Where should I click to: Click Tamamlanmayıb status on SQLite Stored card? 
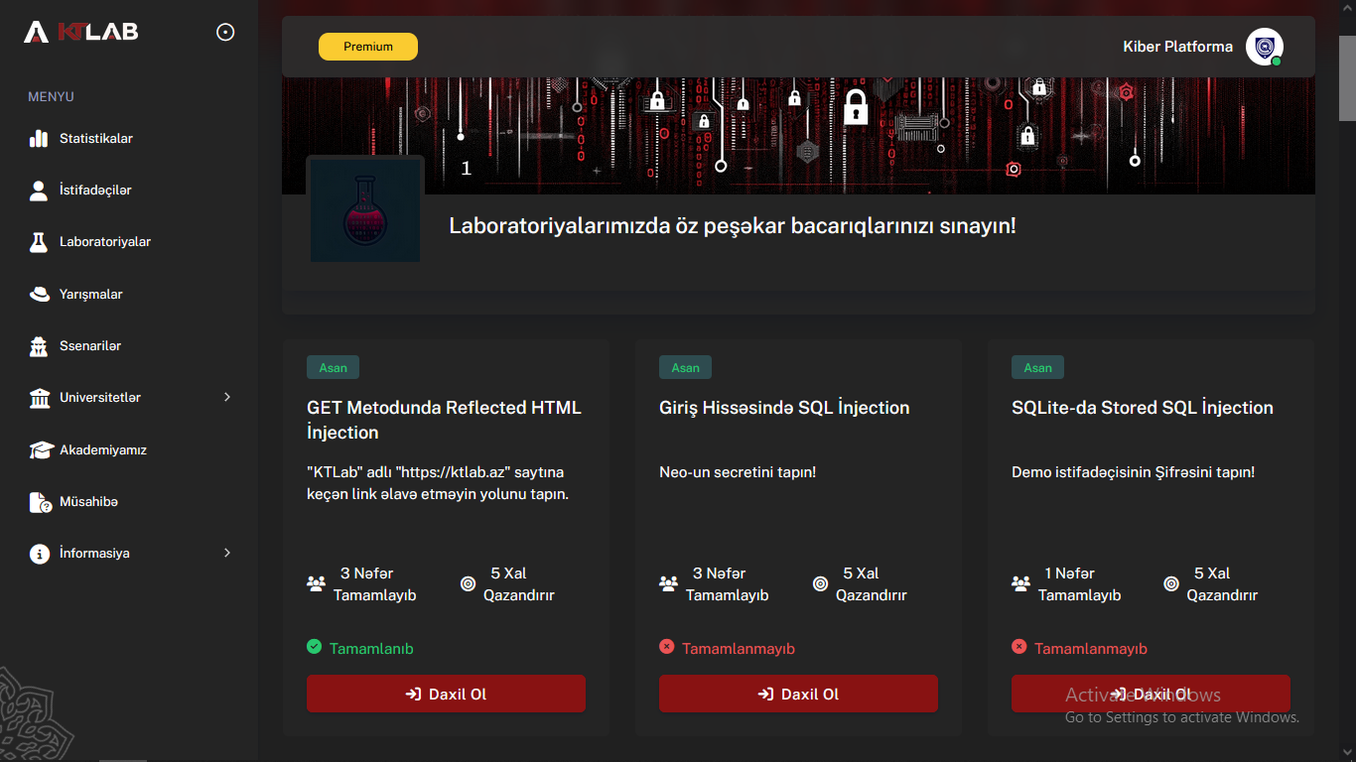point(1091,649)
